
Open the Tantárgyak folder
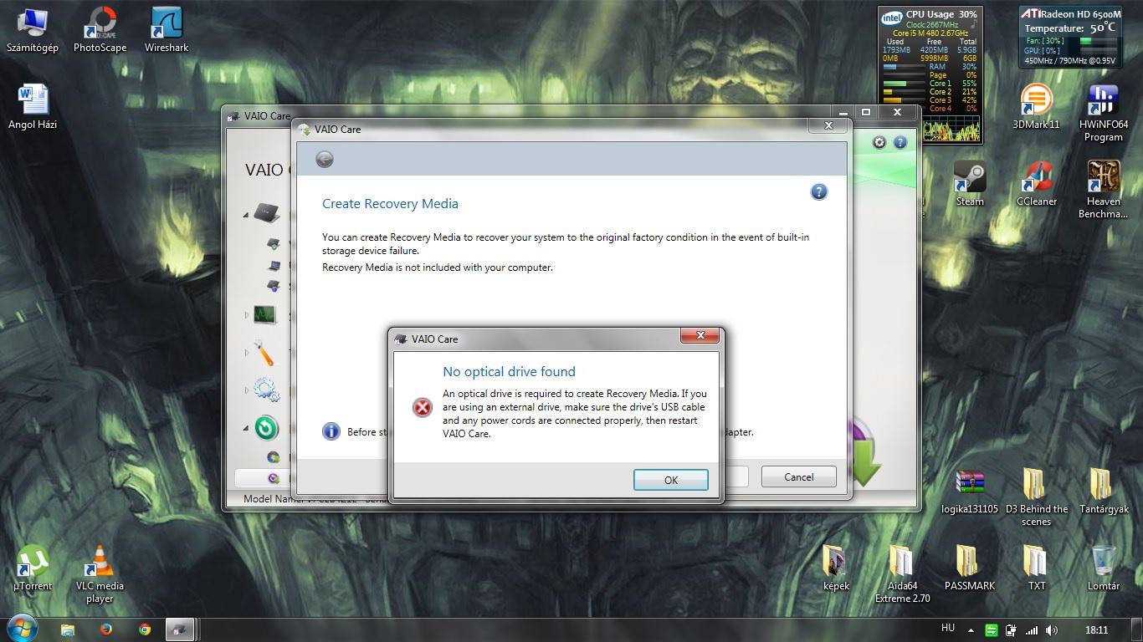[1104, 492]
